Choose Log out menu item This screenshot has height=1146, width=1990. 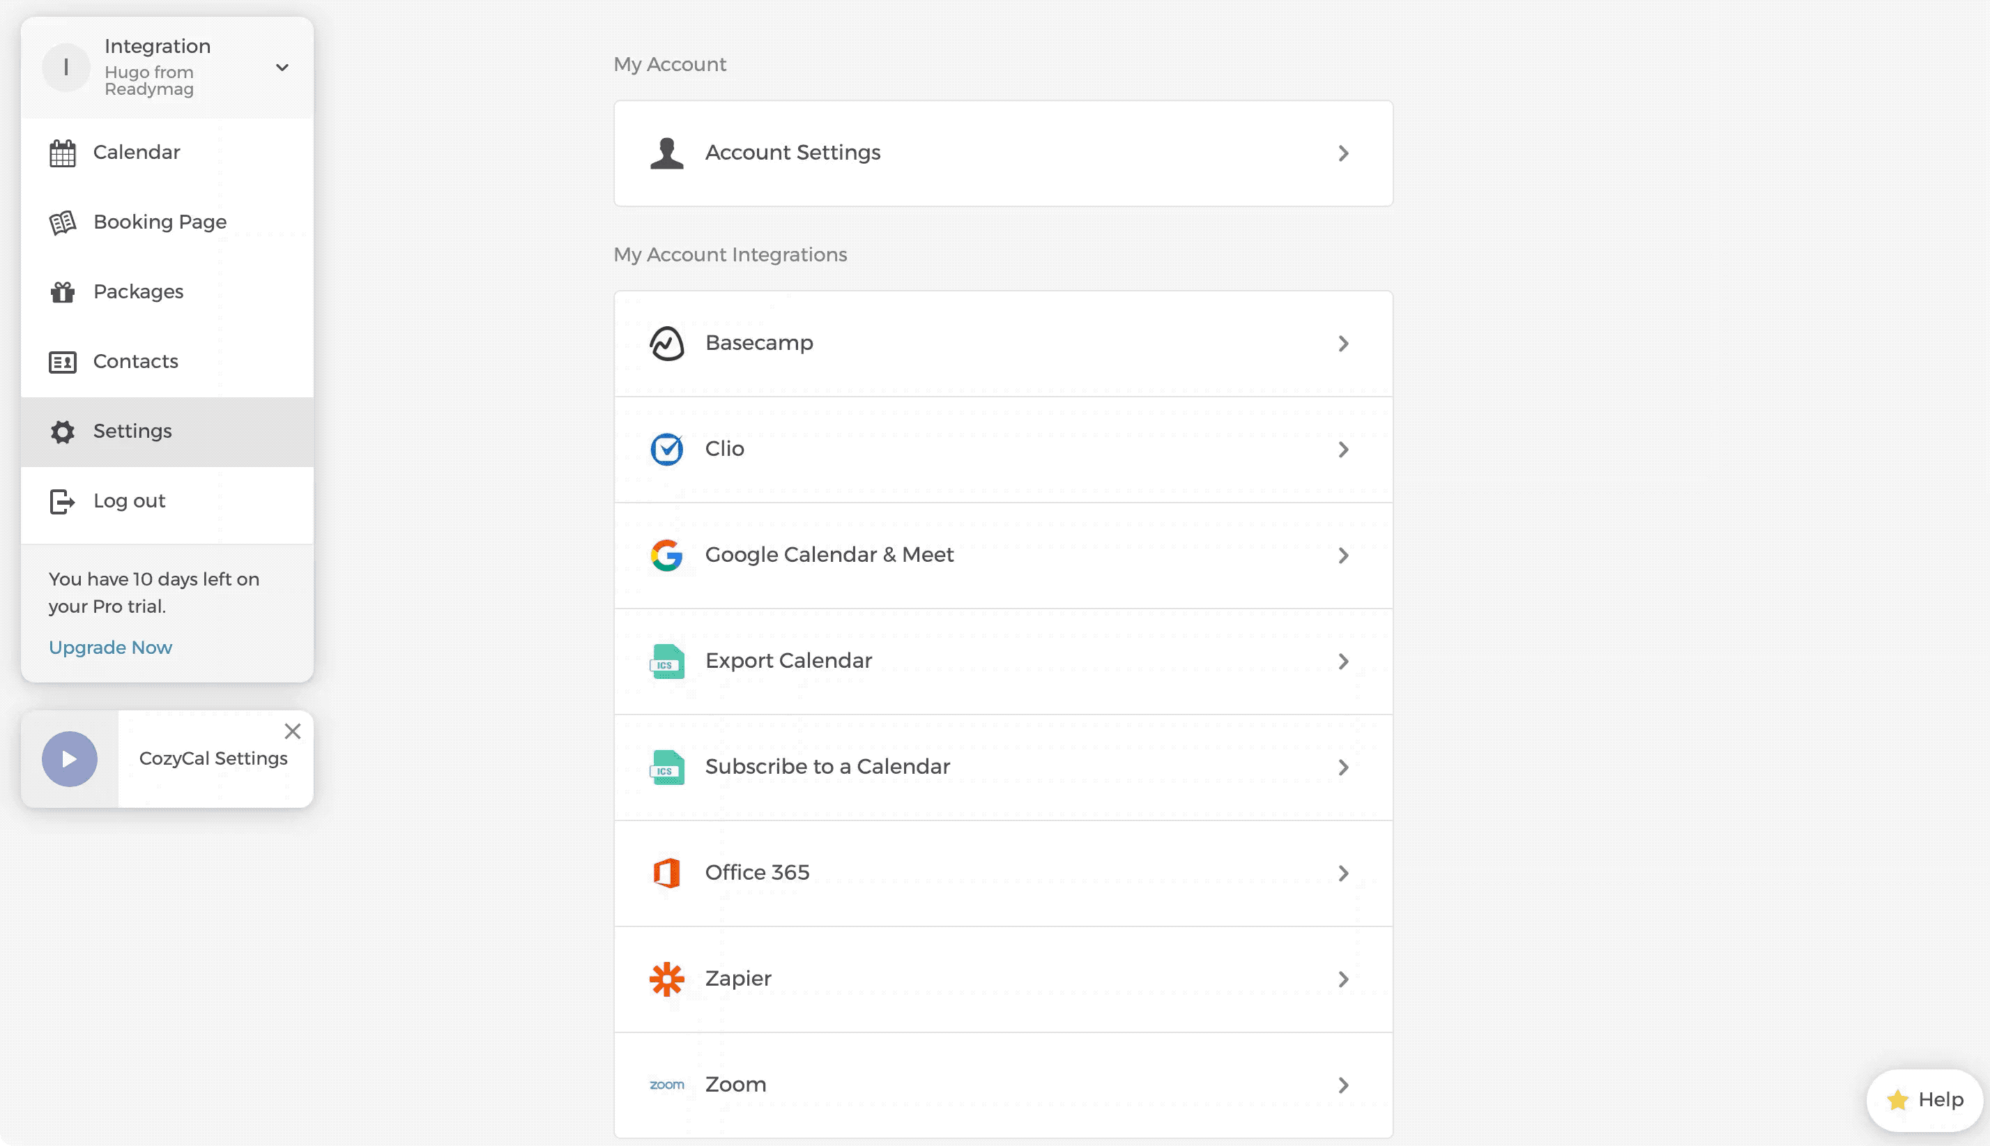[x=167, y=501]
